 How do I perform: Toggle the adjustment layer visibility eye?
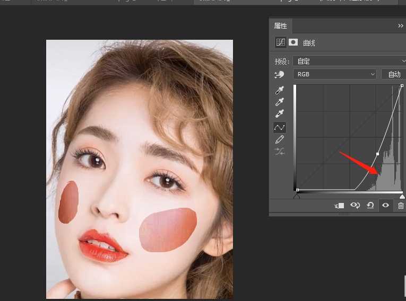pyautogui.click(x=386, y=206)
